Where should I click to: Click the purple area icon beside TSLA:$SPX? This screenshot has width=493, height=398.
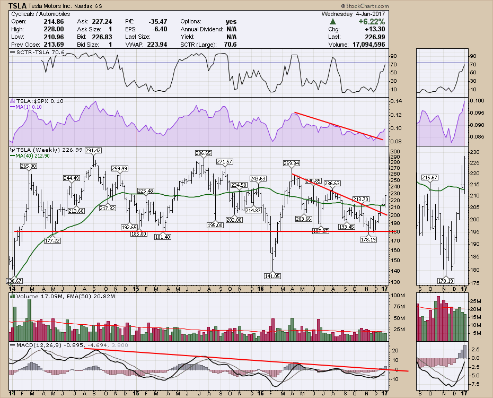(x=13, y=101)
